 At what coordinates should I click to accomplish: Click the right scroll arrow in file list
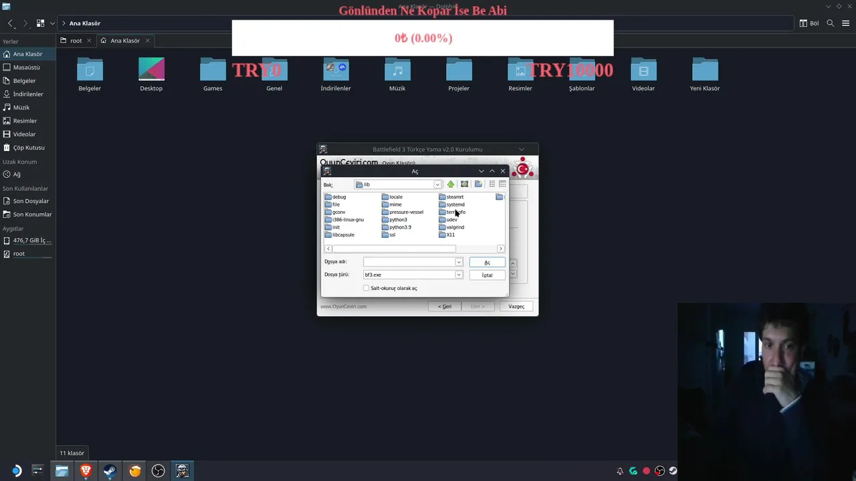coord(500,249)
